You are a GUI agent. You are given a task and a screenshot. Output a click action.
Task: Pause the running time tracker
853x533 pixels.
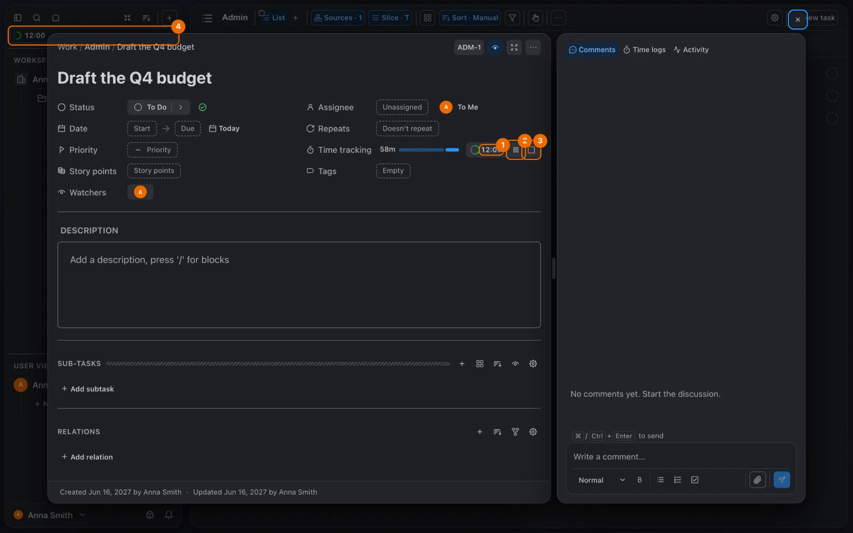(x=516, y=150)
